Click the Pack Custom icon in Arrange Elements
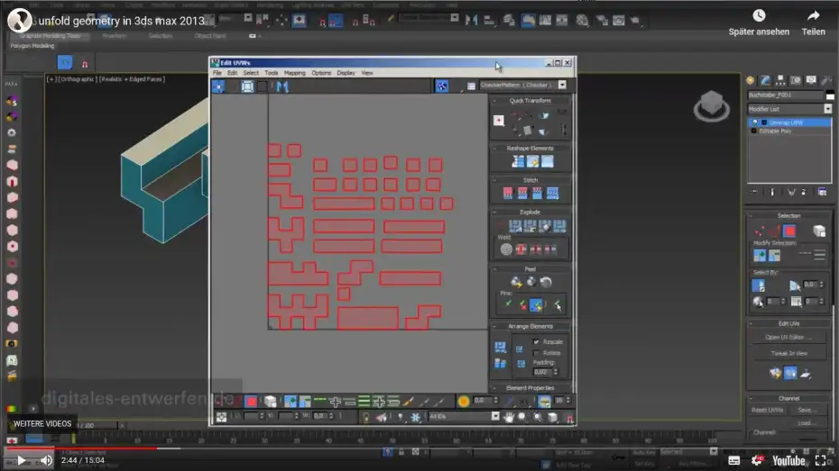839x471 pixels. 501,348
